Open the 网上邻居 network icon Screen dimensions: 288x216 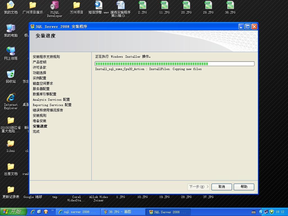(x=11, y=51)
